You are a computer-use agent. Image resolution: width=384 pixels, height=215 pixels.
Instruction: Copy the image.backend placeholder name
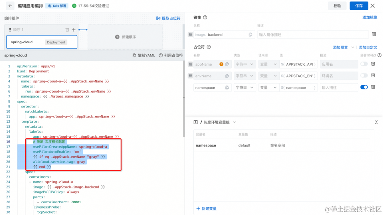point(251,35)
